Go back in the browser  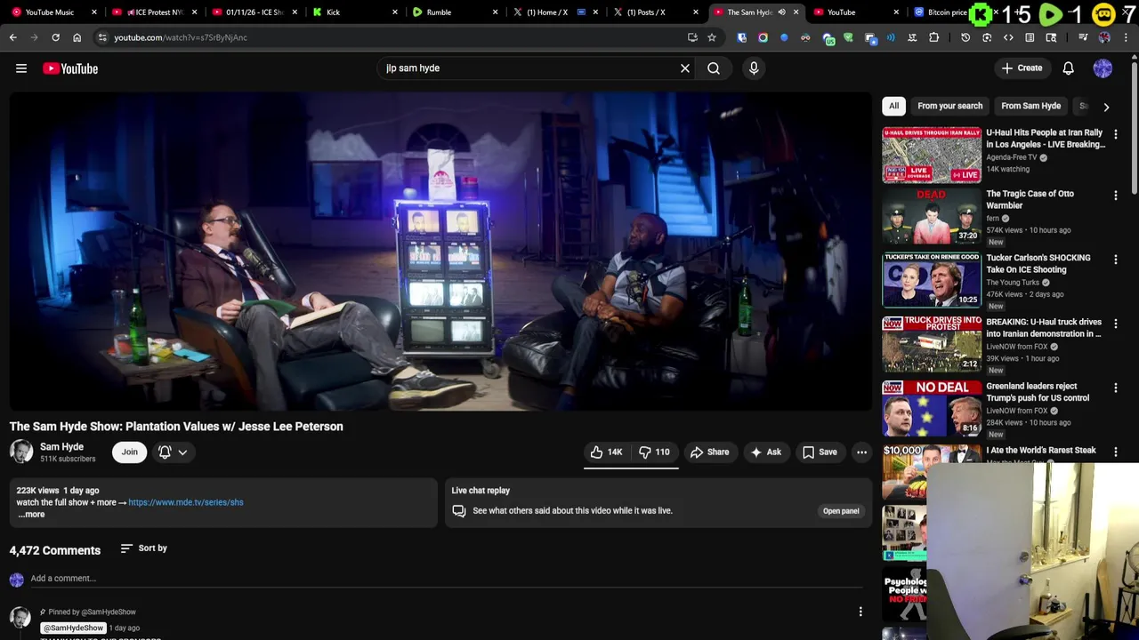click(13, 37)
